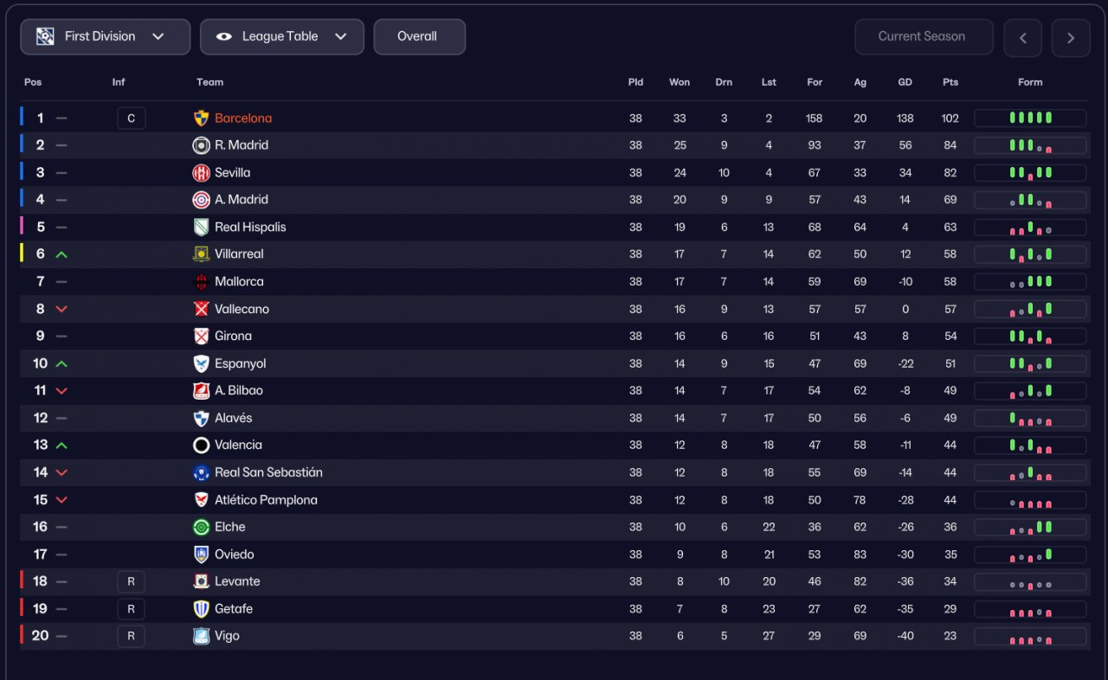Click the Overall filter button

click(x=419, y=37)
